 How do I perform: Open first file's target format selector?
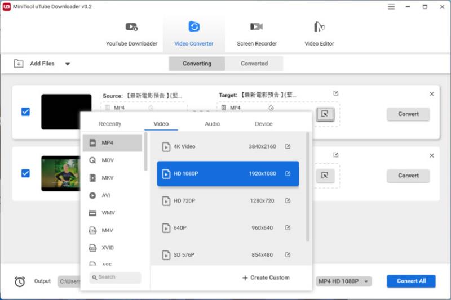pyautogui.click(x=325, y=114)
